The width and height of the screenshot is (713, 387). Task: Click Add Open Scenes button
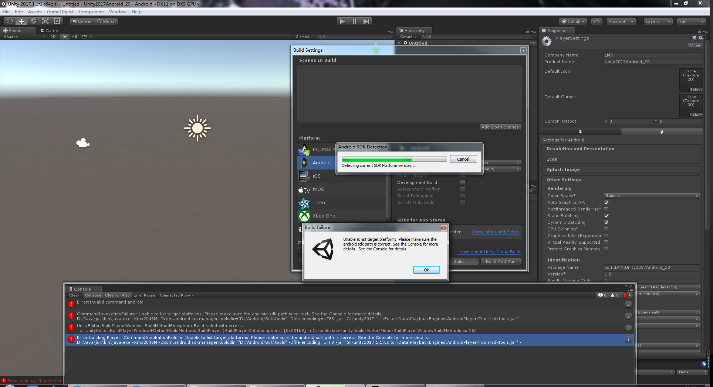coord(500,127)
